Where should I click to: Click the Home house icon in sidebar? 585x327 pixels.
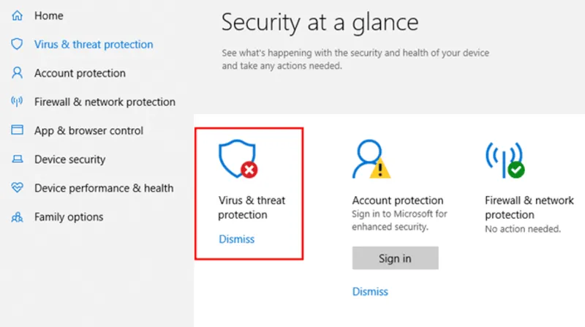17,15
